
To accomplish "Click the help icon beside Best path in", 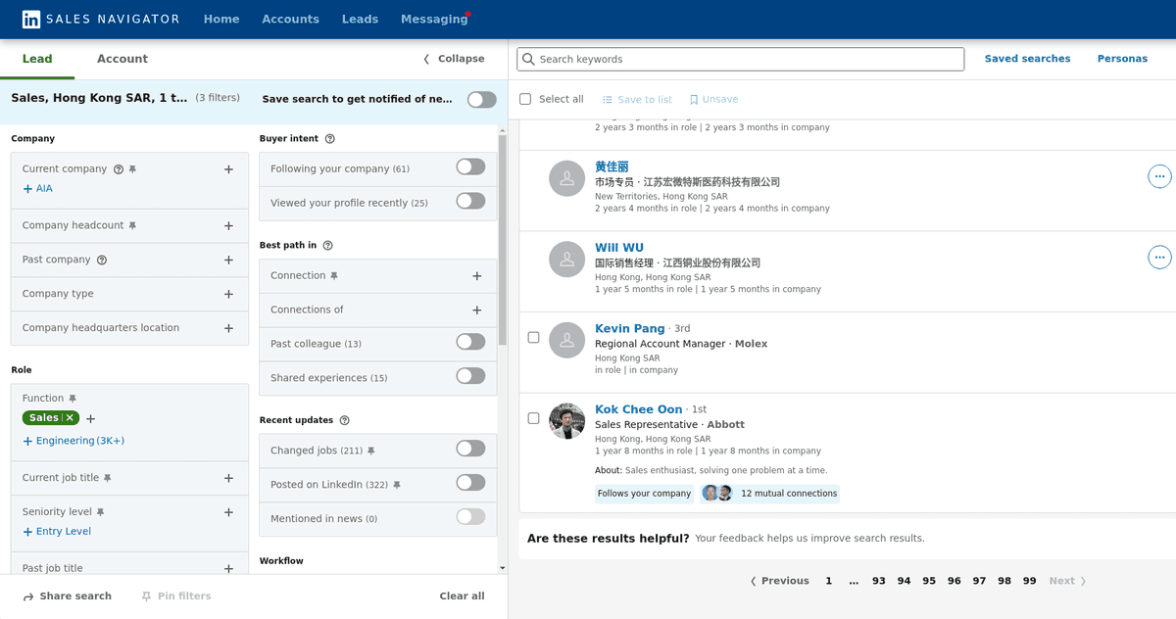I will 327,246.
